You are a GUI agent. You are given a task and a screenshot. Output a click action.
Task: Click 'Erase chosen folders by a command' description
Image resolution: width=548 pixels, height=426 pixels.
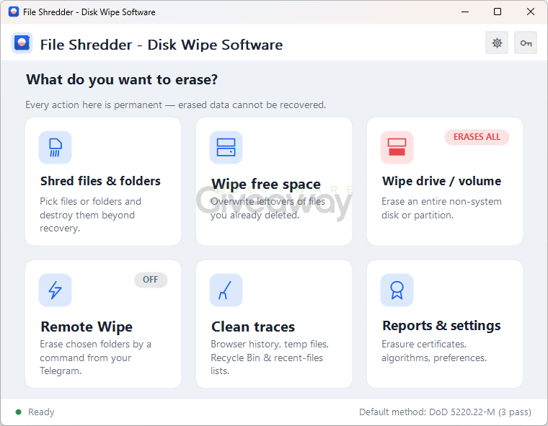point(95,357)
